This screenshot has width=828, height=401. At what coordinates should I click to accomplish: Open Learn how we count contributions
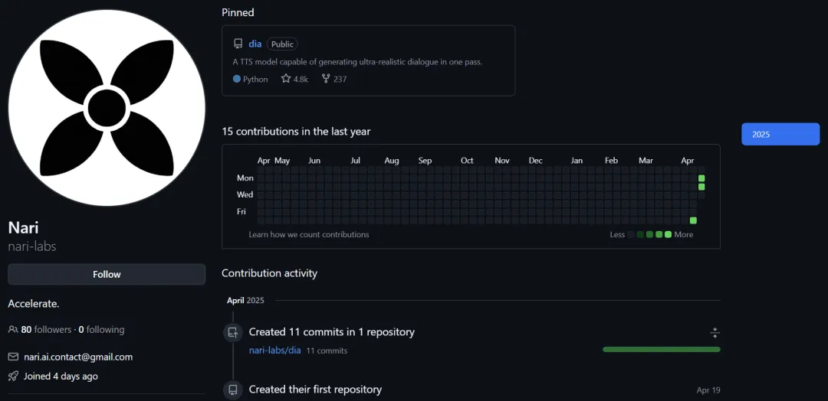click(x=309, y=234)
